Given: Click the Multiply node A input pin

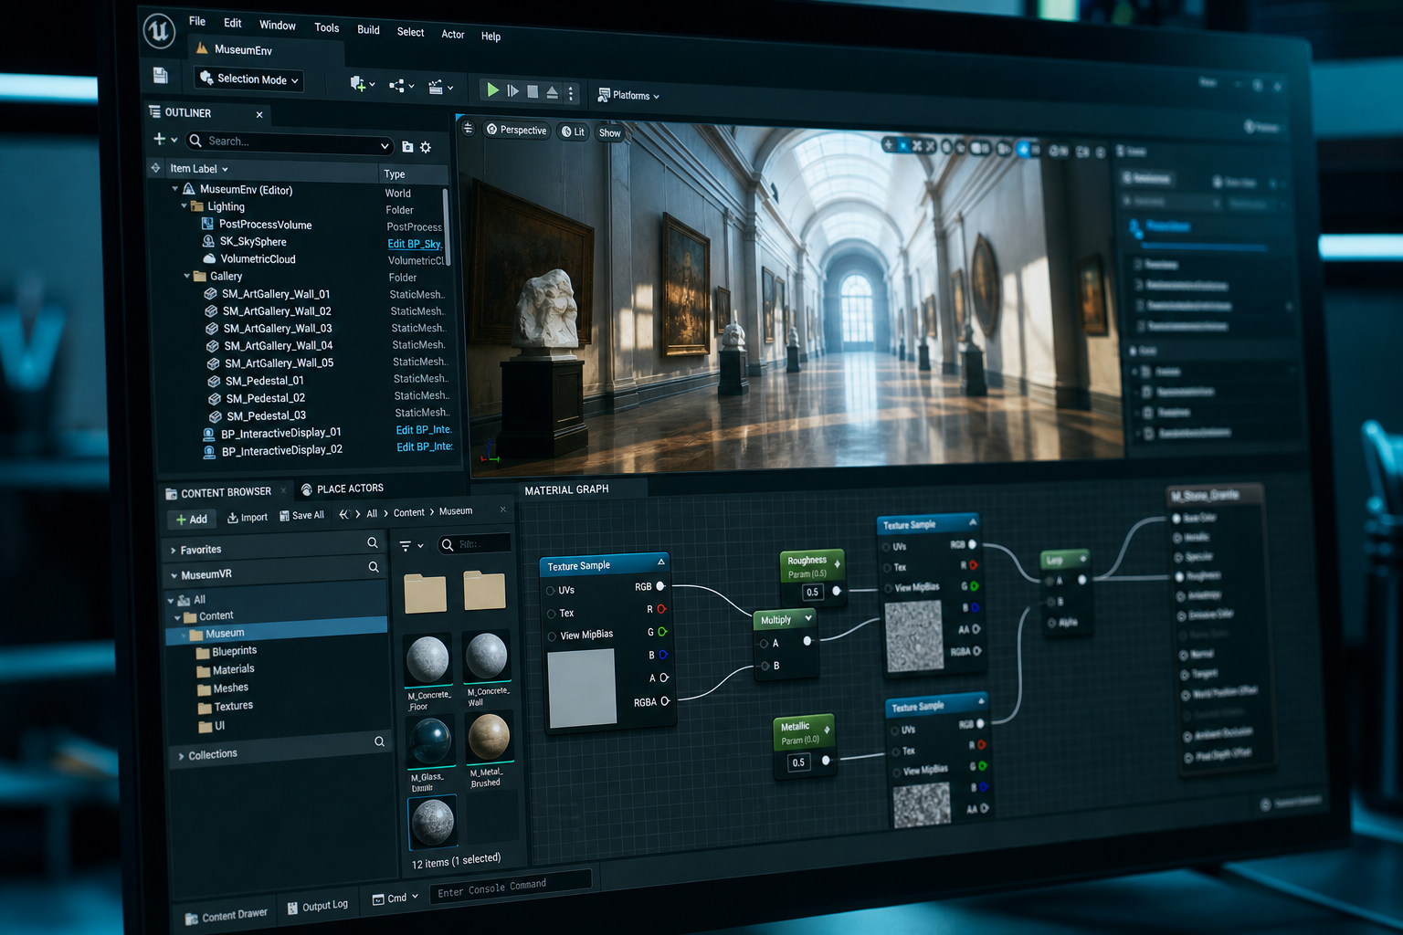Looking at the screenshot, I should 764,644.
